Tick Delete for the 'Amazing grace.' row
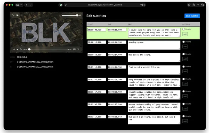The height and width of the screenshot is (133, 209). point(184,42)
